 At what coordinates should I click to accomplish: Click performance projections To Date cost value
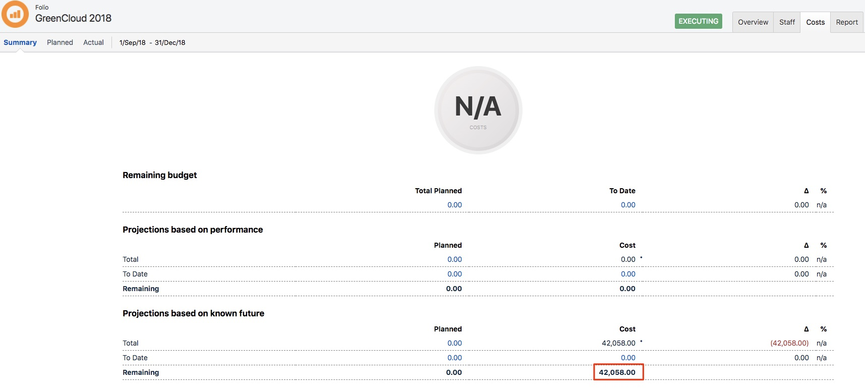click(x=628, y=274)
